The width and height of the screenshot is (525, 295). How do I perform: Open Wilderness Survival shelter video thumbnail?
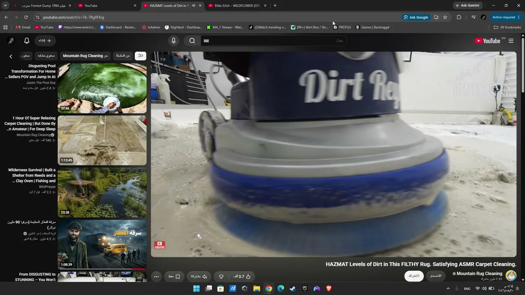(x=102, y=192)
